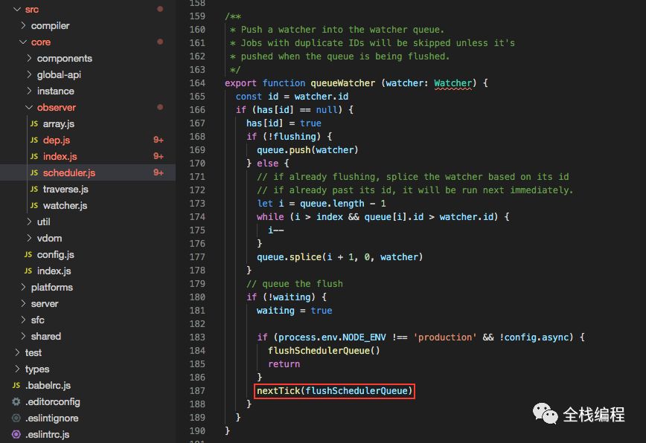Click the 9+ badge on scheduler.js
The height and width of the screenshot is (443, 646).
coord(159,172)
